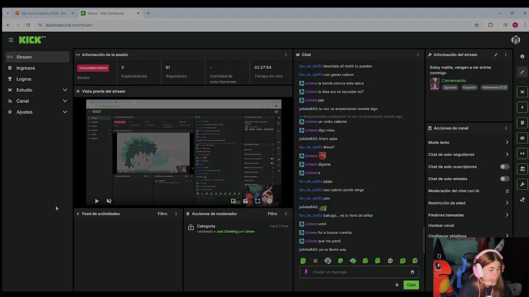Open the Chat panel options menu
Screen dimensions: 529x297
418,54
